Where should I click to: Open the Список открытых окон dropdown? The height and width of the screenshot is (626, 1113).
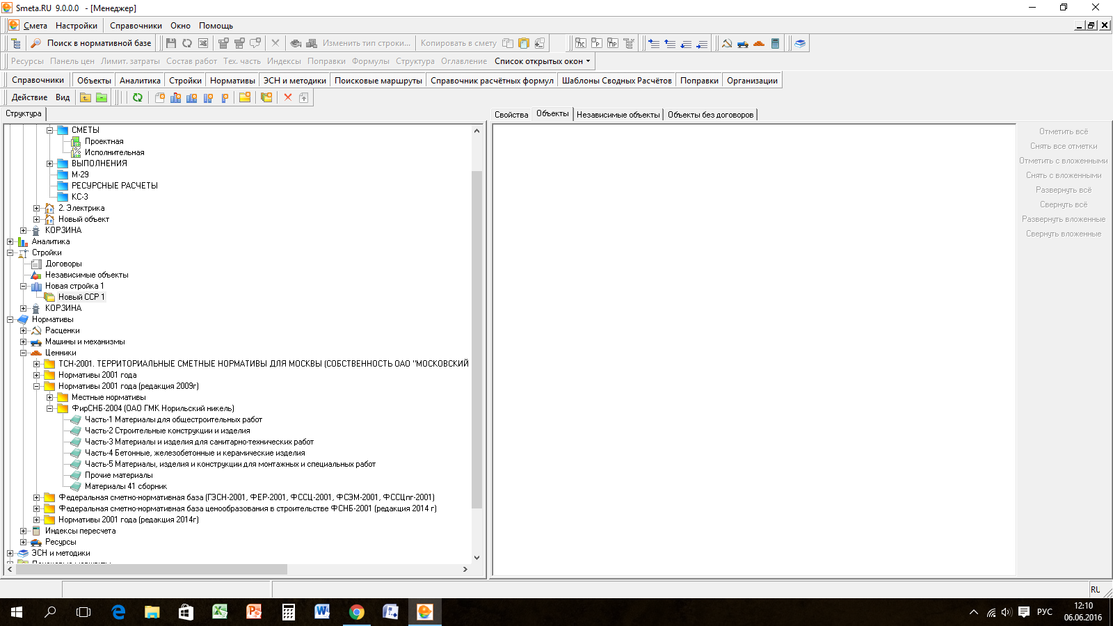tap(542, 61)
